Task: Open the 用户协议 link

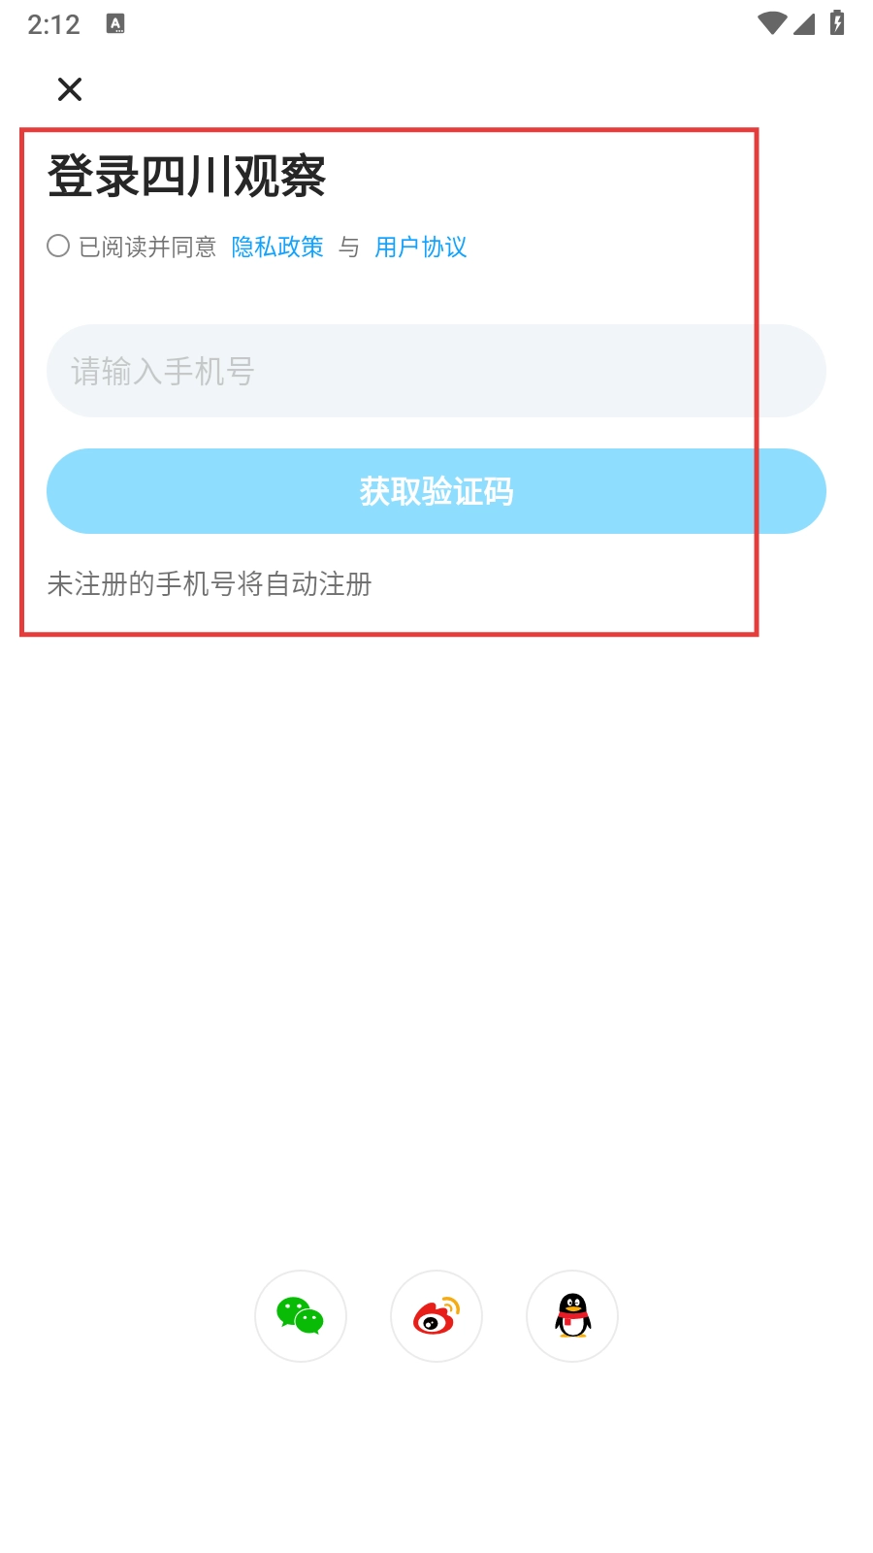Action: click(421, 248)
